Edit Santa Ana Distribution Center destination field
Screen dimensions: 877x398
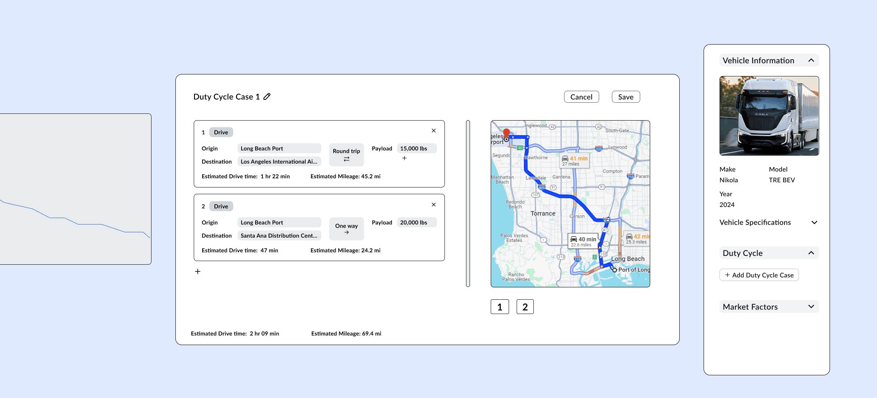(279, 236)
